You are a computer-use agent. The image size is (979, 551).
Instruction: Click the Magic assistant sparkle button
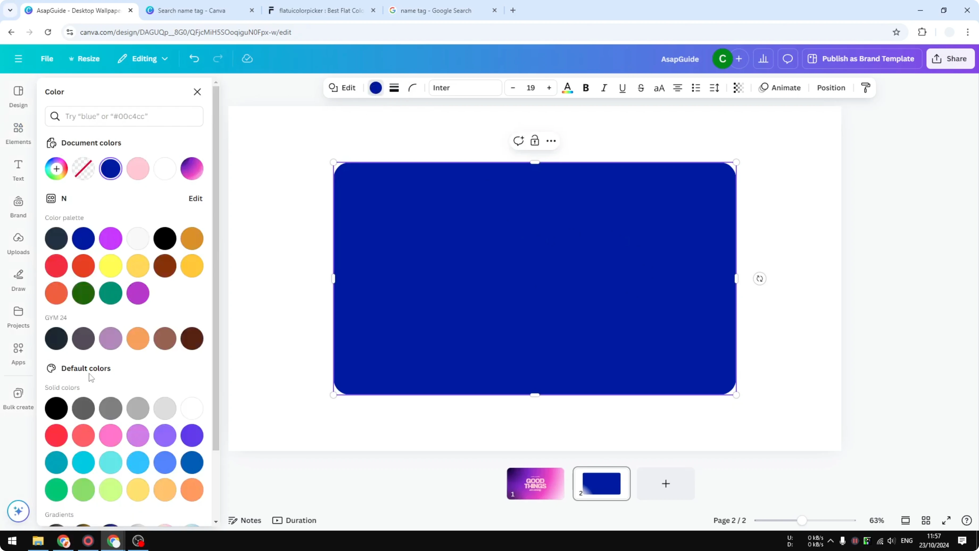coord(18,511)
